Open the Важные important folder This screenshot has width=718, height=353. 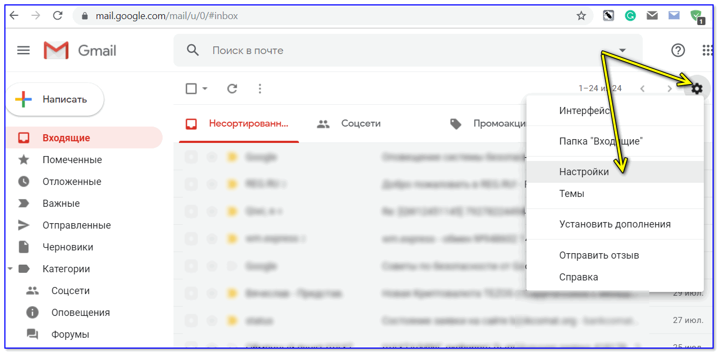[x=61, y=204]
